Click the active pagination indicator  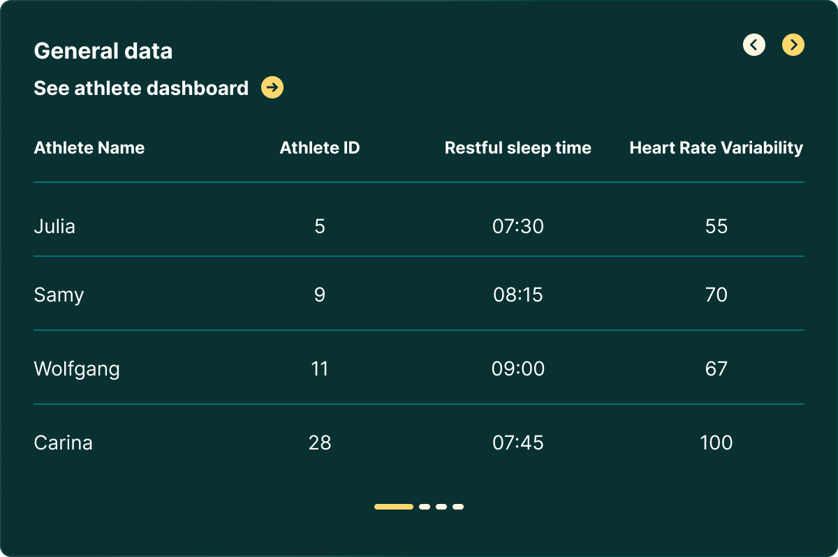tap(393, 507)
